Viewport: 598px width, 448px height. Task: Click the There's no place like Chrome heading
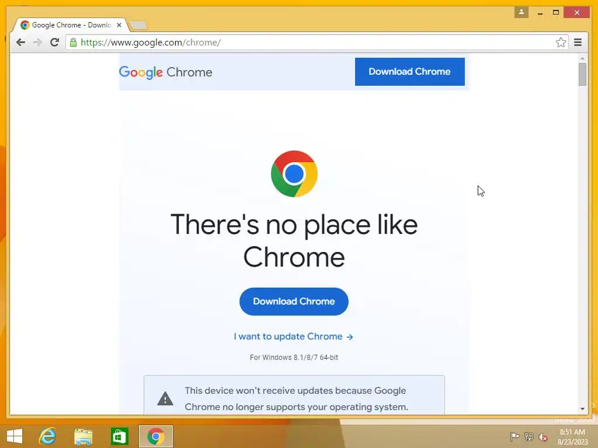pos(294,240)
